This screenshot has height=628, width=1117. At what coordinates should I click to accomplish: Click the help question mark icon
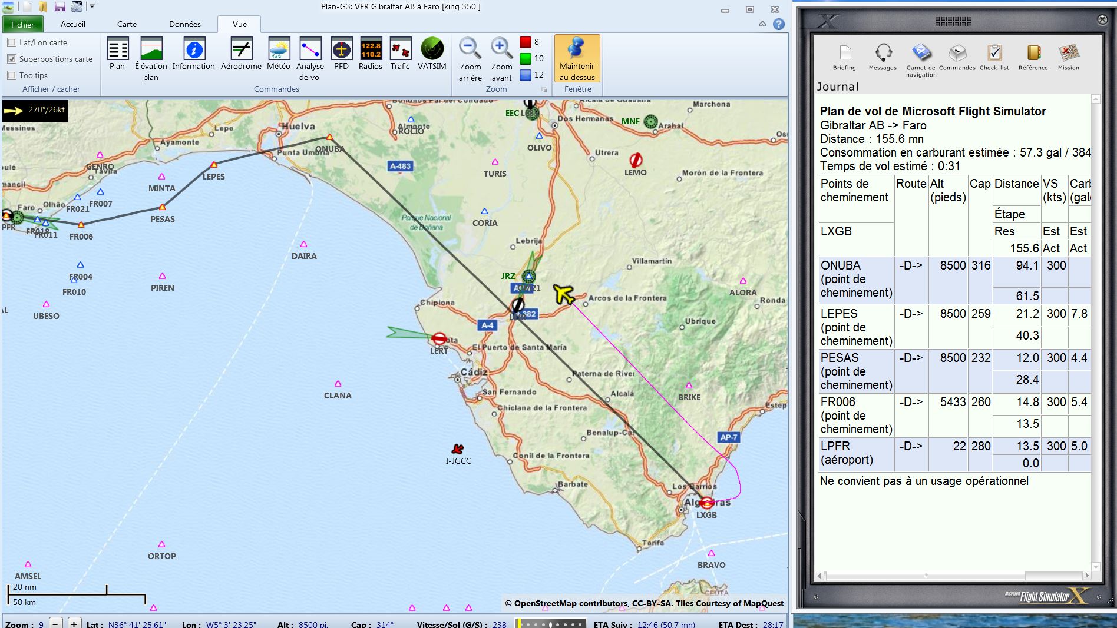coord(779,24)
